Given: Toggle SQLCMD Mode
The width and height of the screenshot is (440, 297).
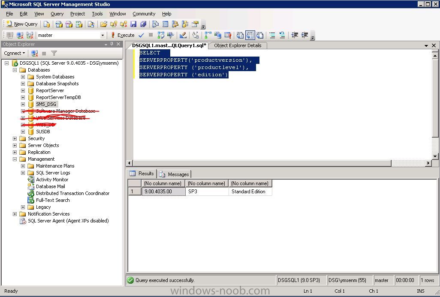Looking at the screenshot, I should click(x=228, y=35).
